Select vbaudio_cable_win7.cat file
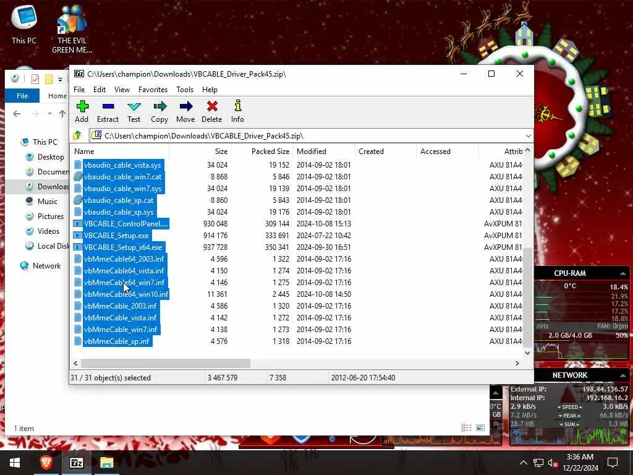Screen dimensions: 633x475 (x=123, y=177)
